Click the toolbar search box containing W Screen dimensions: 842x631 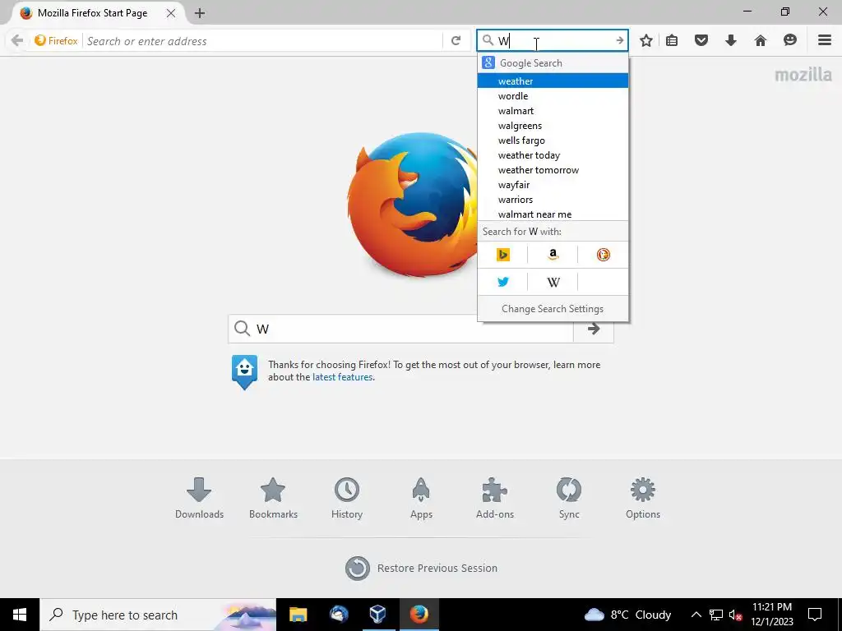click(x=553, y=40)
